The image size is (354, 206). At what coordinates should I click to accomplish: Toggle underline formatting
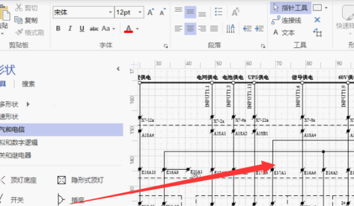[x=82, y=29]
